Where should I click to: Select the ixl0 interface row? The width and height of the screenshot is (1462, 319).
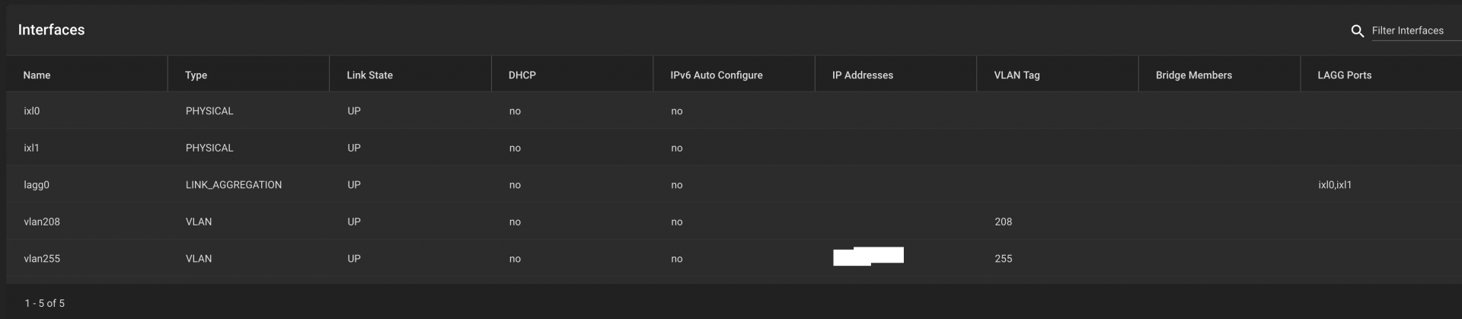[x=32, y=111]
